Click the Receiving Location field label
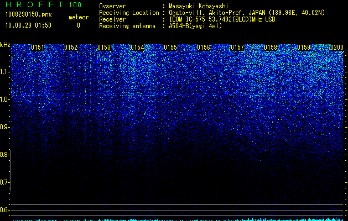 tap(129, 13)
